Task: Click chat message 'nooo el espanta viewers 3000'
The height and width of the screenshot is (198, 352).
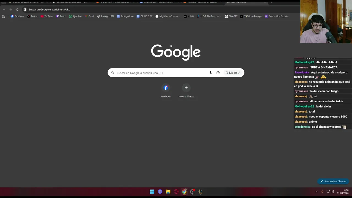Action: pyautogui.click(x=328, y=117)
